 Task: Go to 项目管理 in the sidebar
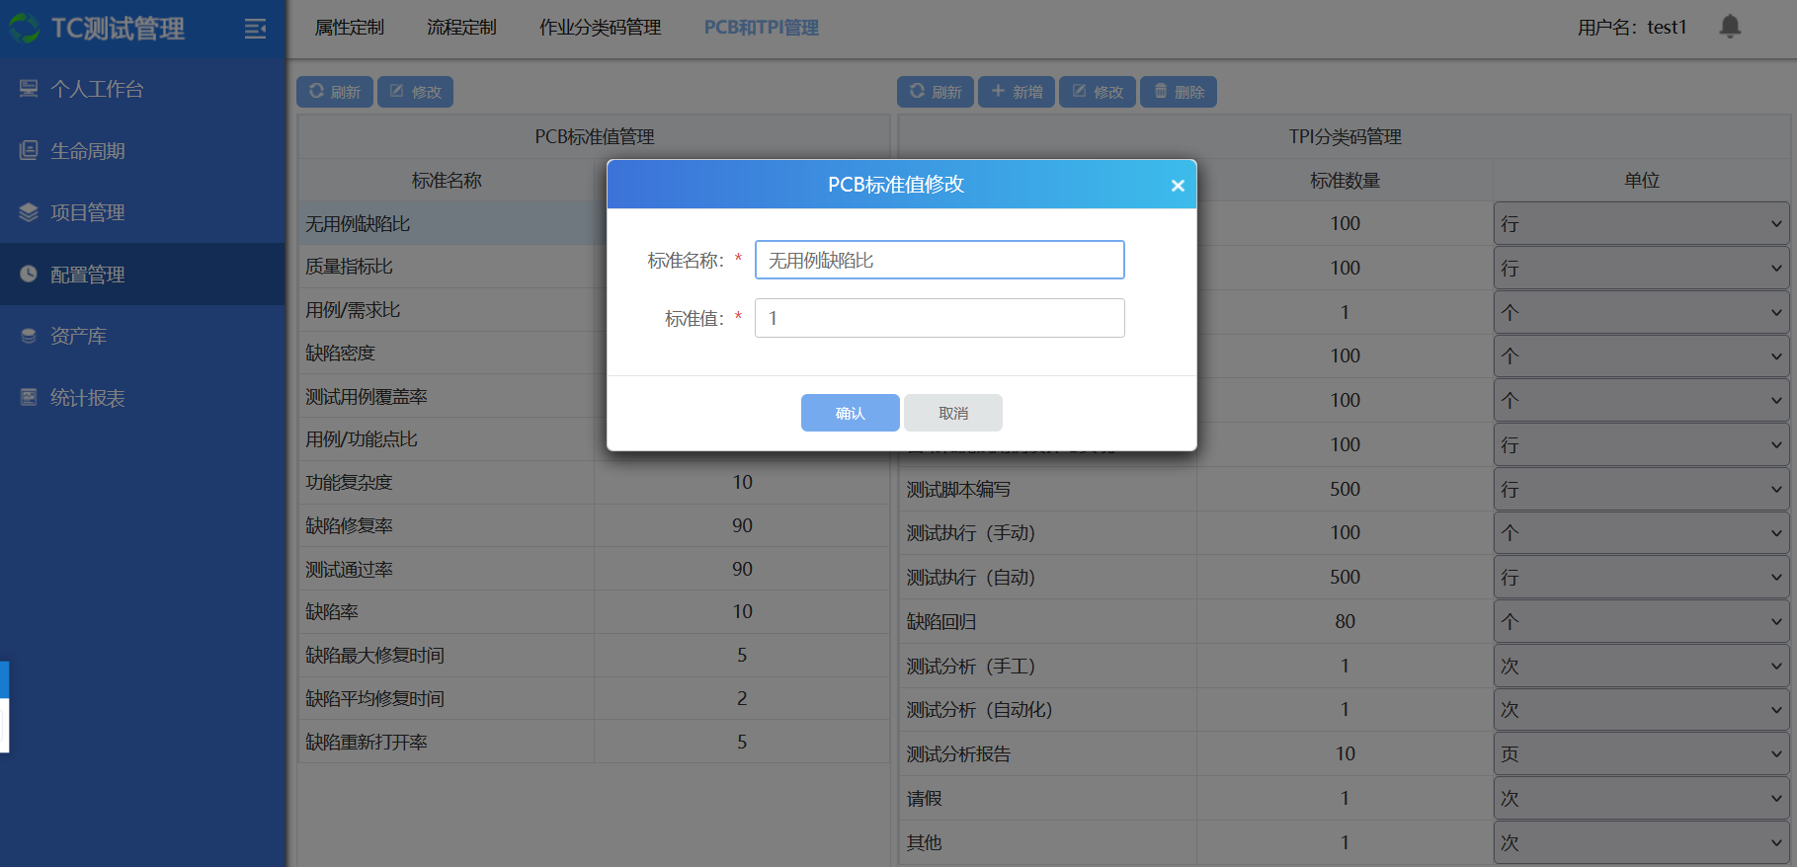87,212
